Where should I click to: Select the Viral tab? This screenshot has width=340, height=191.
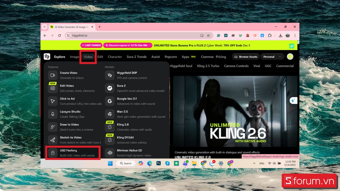[x=256, y=66]
